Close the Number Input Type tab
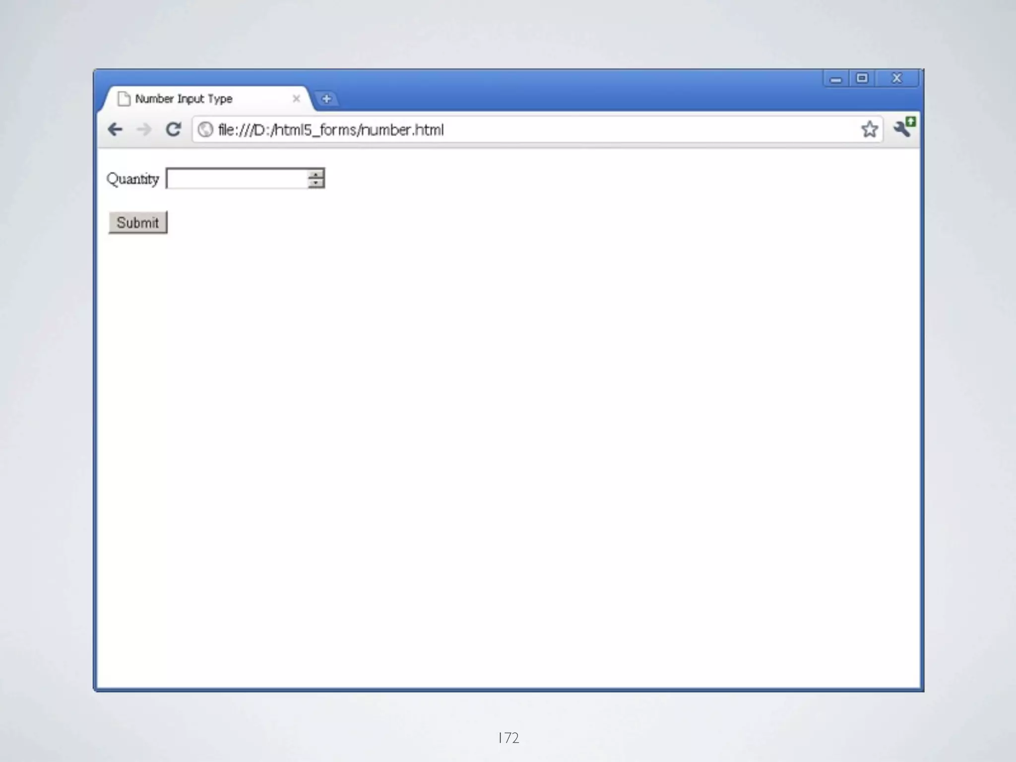 [296, 99]
